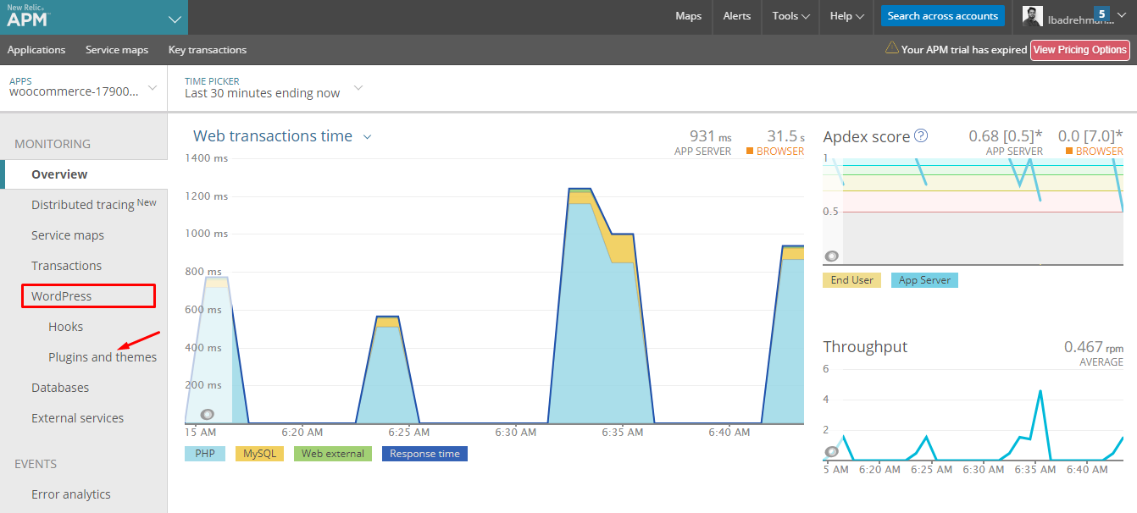Open the Time Picker dropdown
Image resolution: width=1137 pixels, height=513 pixels.
(x=275, y=87)
